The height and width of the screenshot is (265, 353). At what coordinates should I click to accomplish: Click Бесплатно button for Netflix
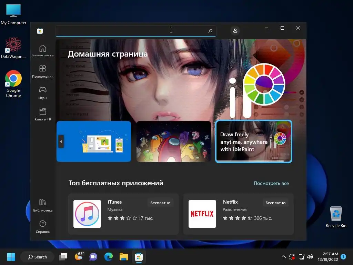(275, 203)
